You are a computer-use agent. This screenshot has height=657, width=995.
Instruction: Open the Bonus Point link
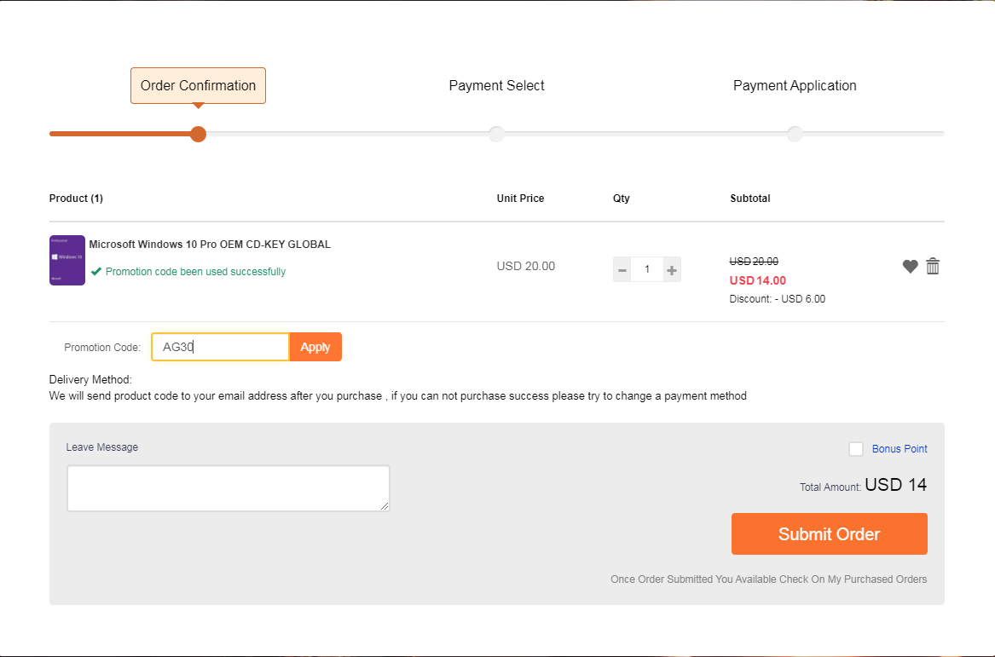[900, 449]
